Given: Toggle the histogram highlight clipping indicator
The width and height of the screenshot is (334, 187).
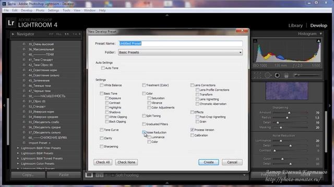Looking at the screenshot, I should 319,41.
